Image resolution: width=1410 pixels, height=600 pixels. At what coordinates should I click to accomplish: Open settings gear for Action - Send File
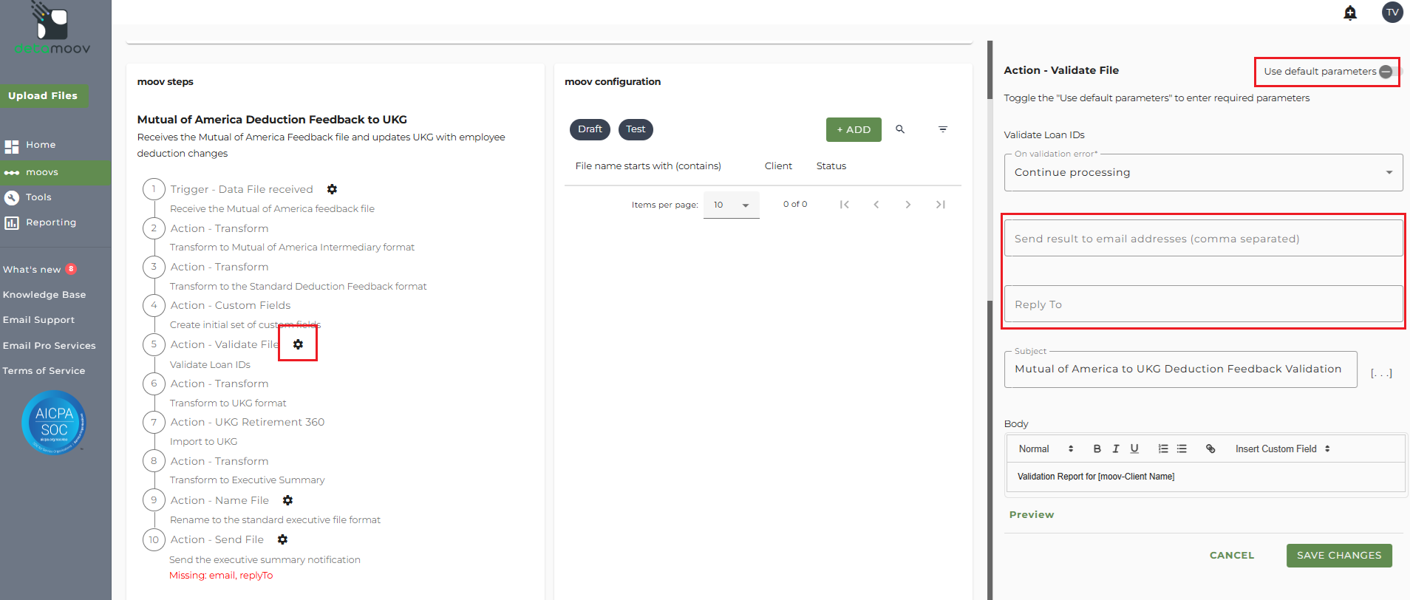coord(282,539)
